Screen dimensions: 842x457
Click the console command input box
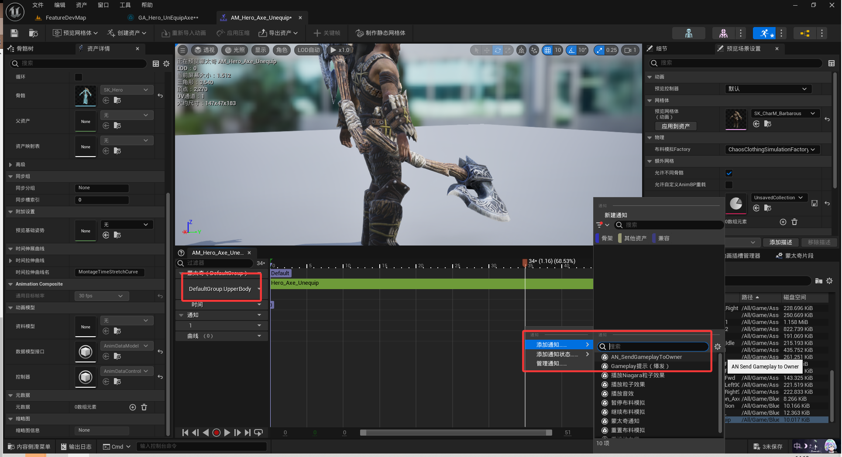202,447
